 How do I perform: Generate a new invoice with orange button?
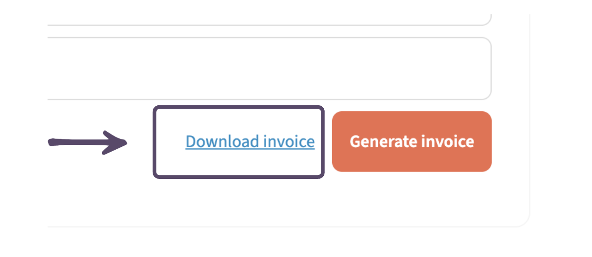pos(412,141)
